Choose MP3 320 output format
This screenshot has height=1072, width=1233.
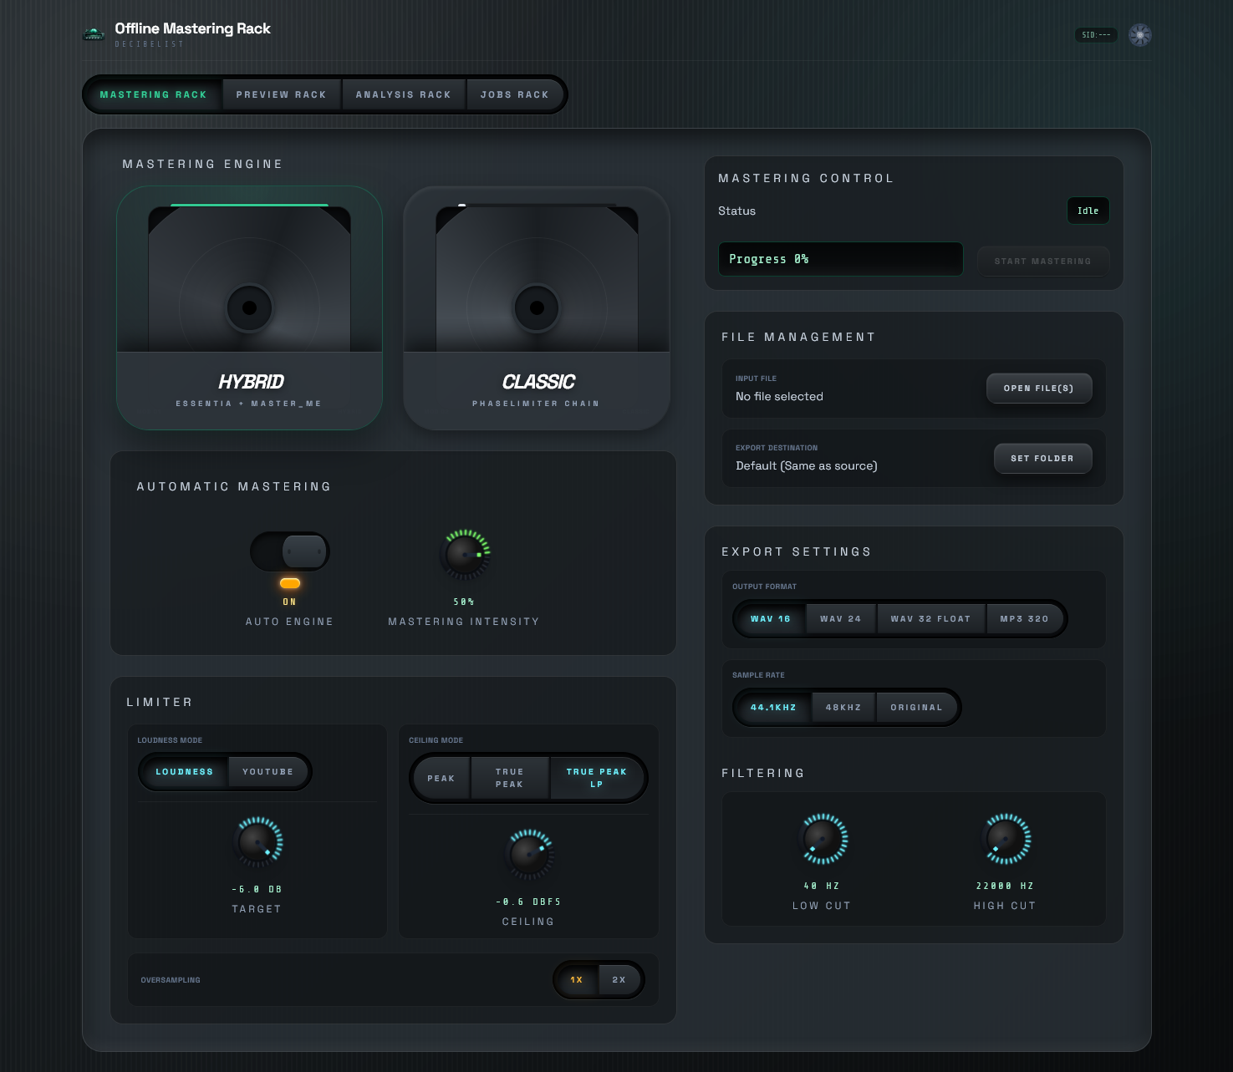[x=1025, y=618]
